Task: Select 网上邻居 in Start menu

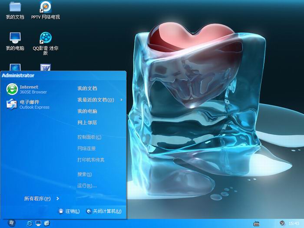Action: point(87,122)
